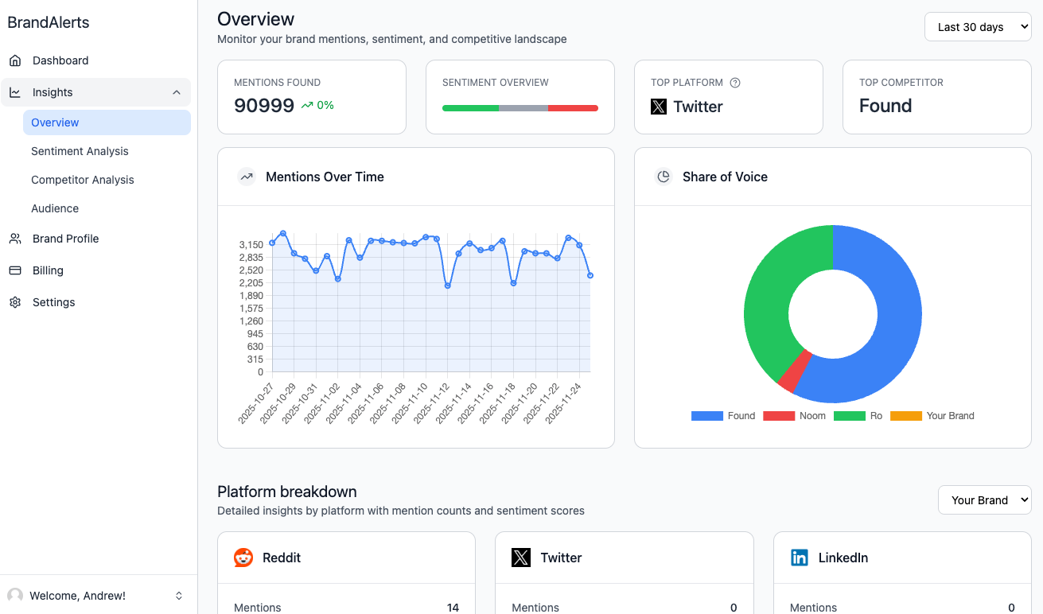Click the Reddit logo icon
Image resolution: width=1043 pixels, height=614 pixels.
243,558
